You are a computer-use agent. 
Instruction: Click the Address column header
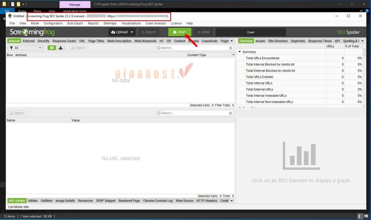100,55
